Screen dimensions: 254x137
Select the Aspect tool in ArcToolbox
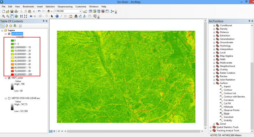click(227, 86)
